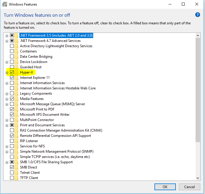Click the Hyper-V folder icon
This screenshot has height=194, width=205.
(x=16, y=72)
